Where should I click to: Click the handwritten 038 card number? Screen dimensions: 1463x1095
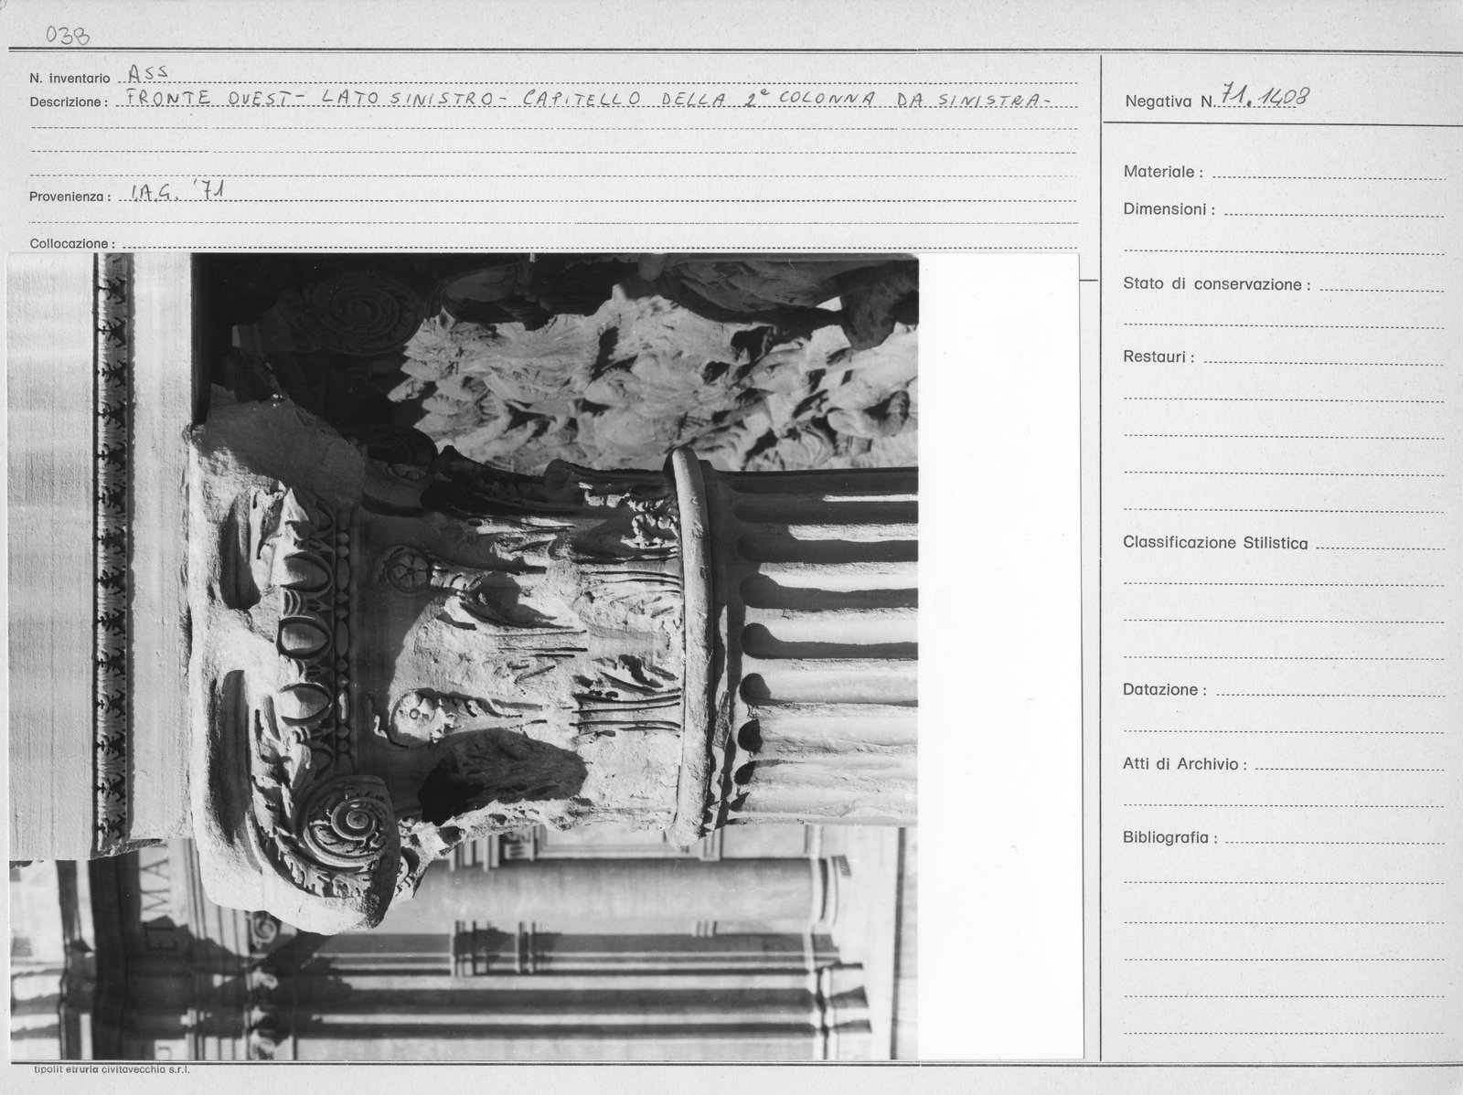click(68, 36)
